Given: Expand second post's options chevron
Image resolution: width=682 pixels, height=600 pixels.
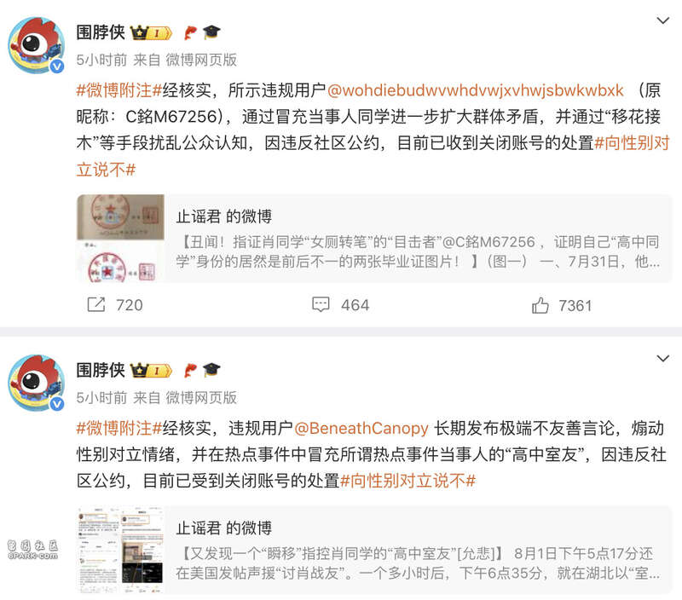Looking at the screenshot, I should [662, 358].
